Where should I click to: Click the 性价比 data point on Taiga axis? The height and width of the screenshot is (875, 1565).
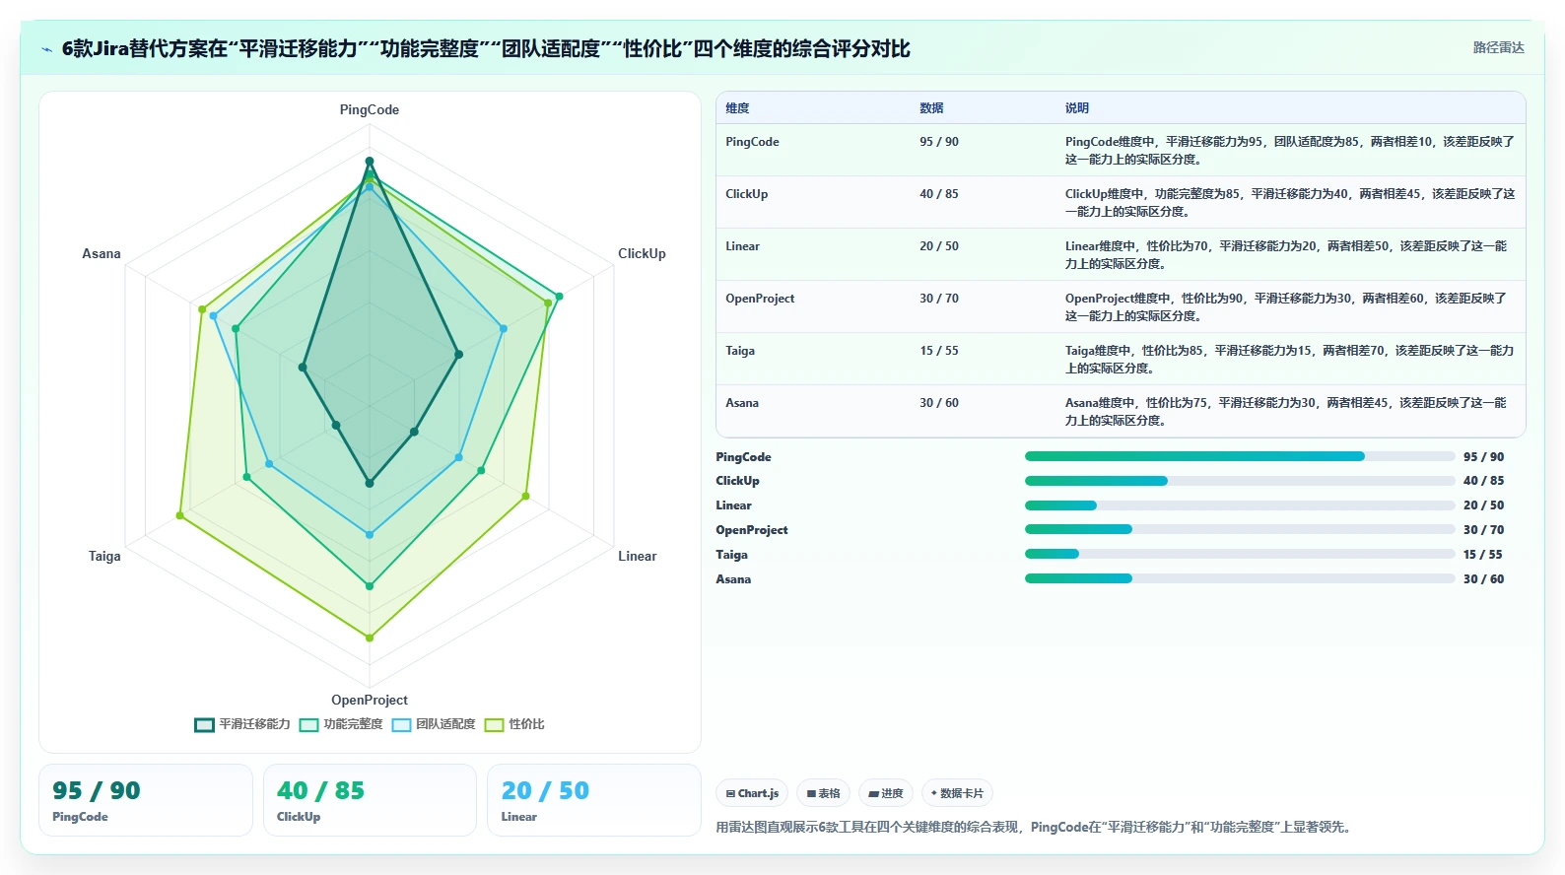[179, 515]
